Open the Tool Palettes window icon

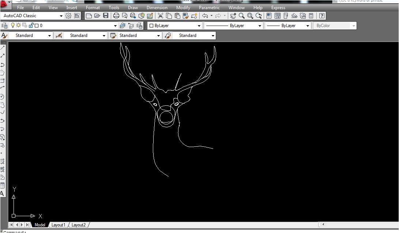coord(286,16)
